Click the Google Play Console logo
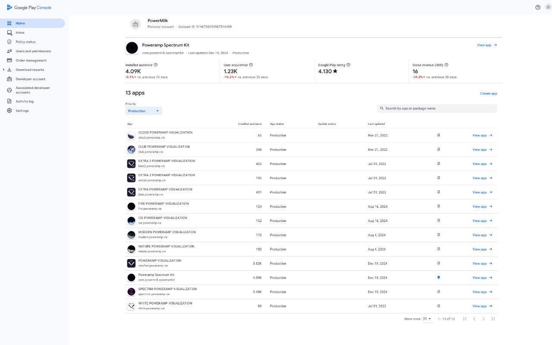 pos(29,7)
